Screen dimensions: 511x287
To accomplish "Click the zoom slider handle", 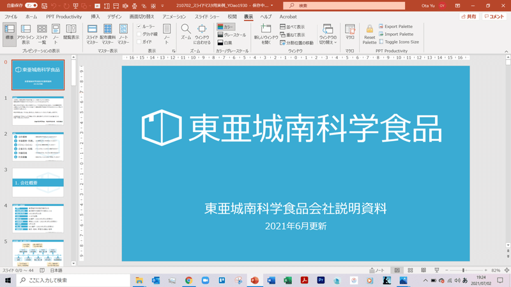I will coord(463,270).
